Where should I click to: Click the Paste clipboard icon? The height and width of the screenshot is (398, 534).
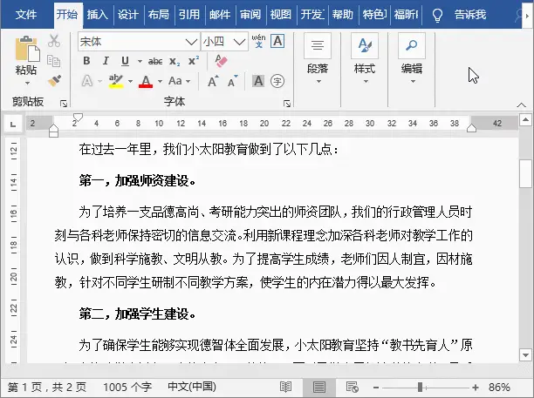pyautogui.click(x=27, y=49)
